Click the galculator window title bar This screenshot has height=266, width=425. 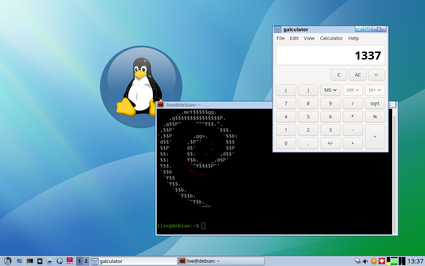click(x=330, y=29)
